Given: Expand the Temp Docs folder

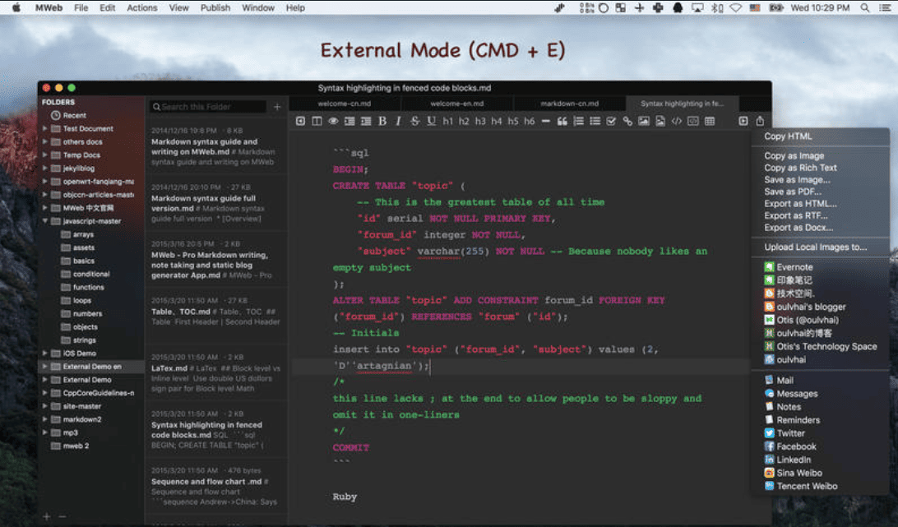Looking at the screenshot, I should click(44, 155).
